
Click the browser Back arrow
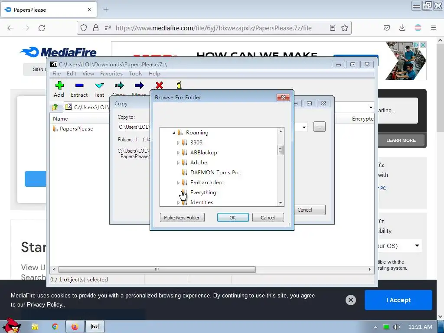[x=10, y=28]
